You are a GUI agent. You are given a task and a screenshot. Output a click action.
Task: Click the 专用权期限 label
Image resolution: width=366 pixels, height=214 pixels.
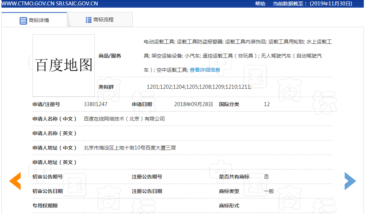click(x=45, y=206)
